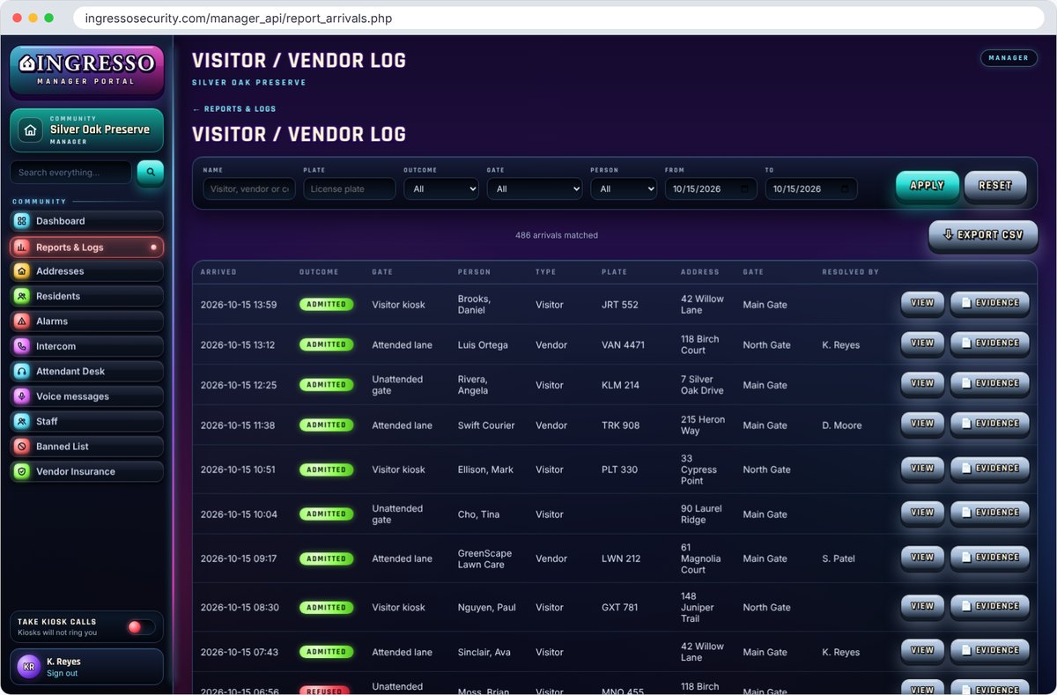The image size is (1057, 695).
Task: View Brooks, Daniel arrival entry
Action: [x=922, y=303]
